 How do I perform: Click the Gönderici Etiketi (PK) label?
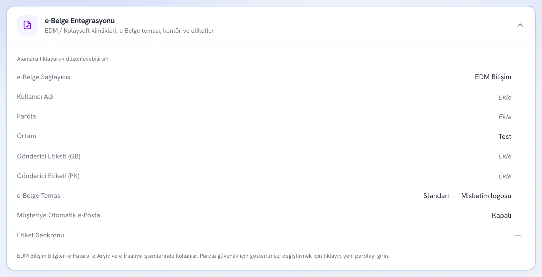point(48,176)
